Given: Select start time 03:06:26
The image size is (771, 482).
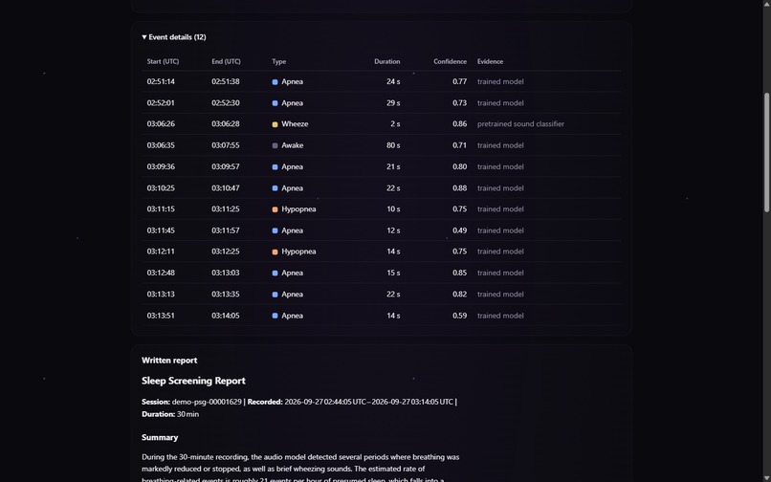Looking at the screenshot, I should pyautogui.click(x=161, y=124).
